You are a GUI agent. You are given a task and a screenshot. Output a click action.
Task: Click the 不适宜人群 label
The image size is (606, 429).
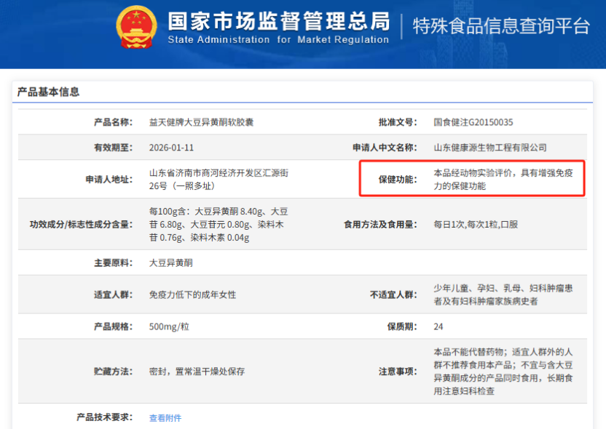coord(393,294)
